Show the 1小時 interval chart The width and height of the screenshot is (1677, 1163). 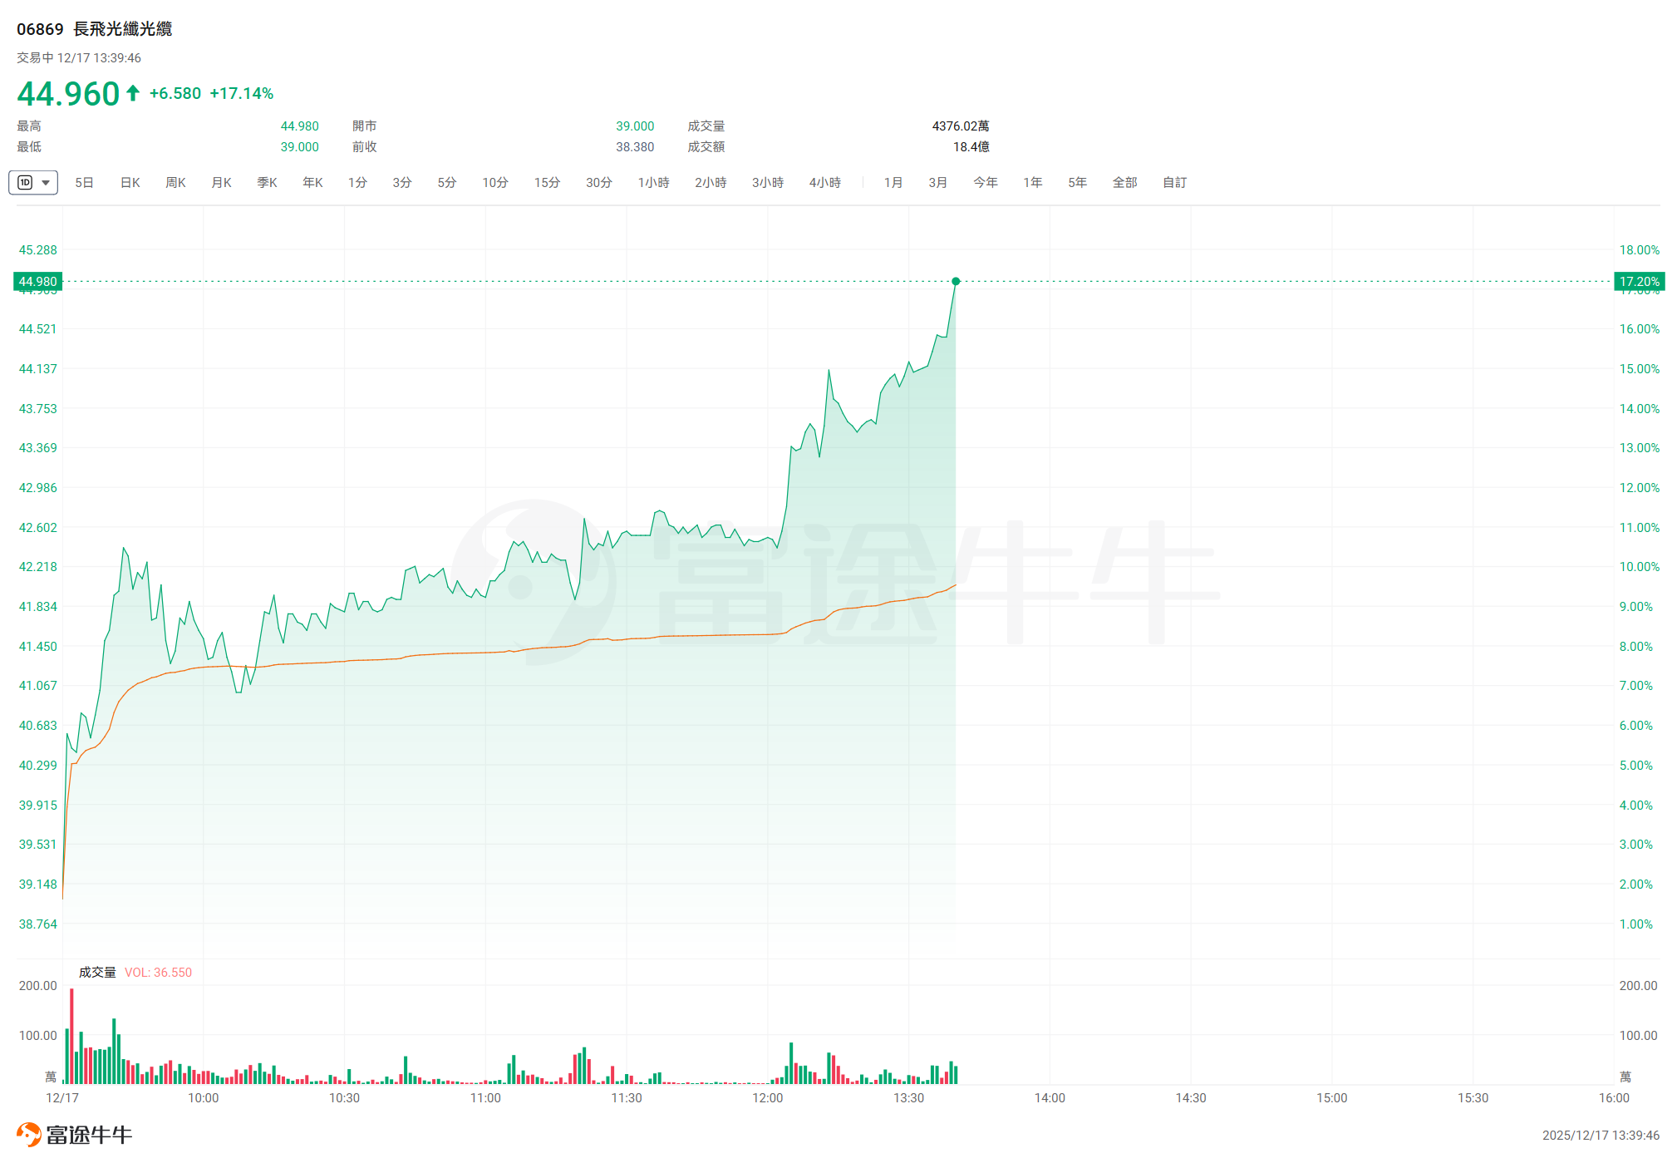click(653, 182)
